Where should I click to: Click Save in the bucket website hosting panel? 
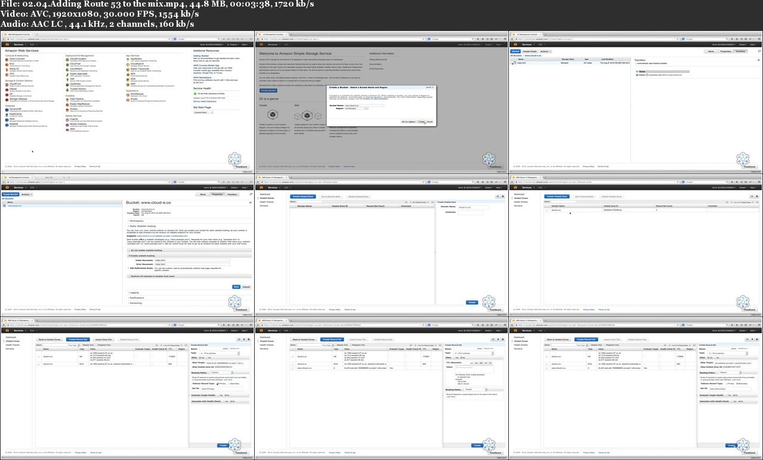236,287
